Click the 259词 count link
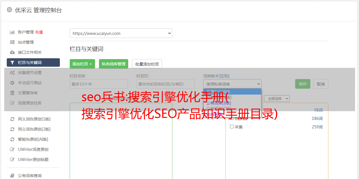Image resolution: width=359 pixels, height=179 pixels. (x=317, y=127)
